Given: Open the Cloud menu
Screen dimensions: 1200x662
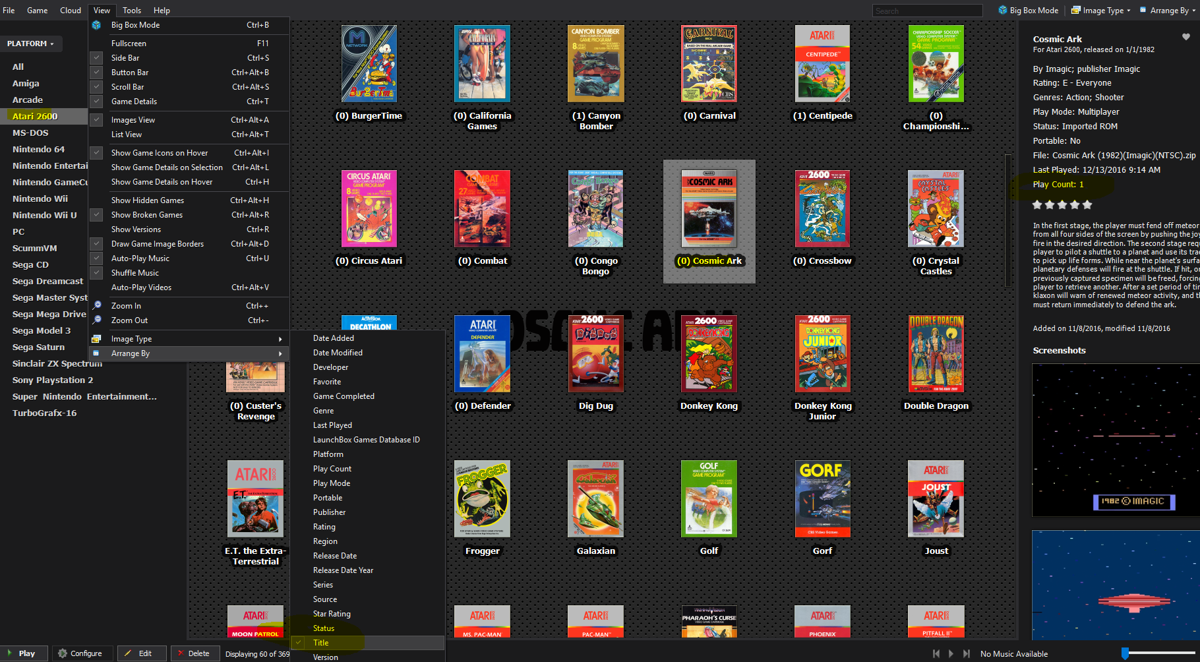Looking at the screenshot, I should 71,10.
